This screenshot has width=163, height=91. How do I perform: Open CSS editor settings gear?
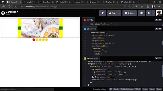pos(156,29)
